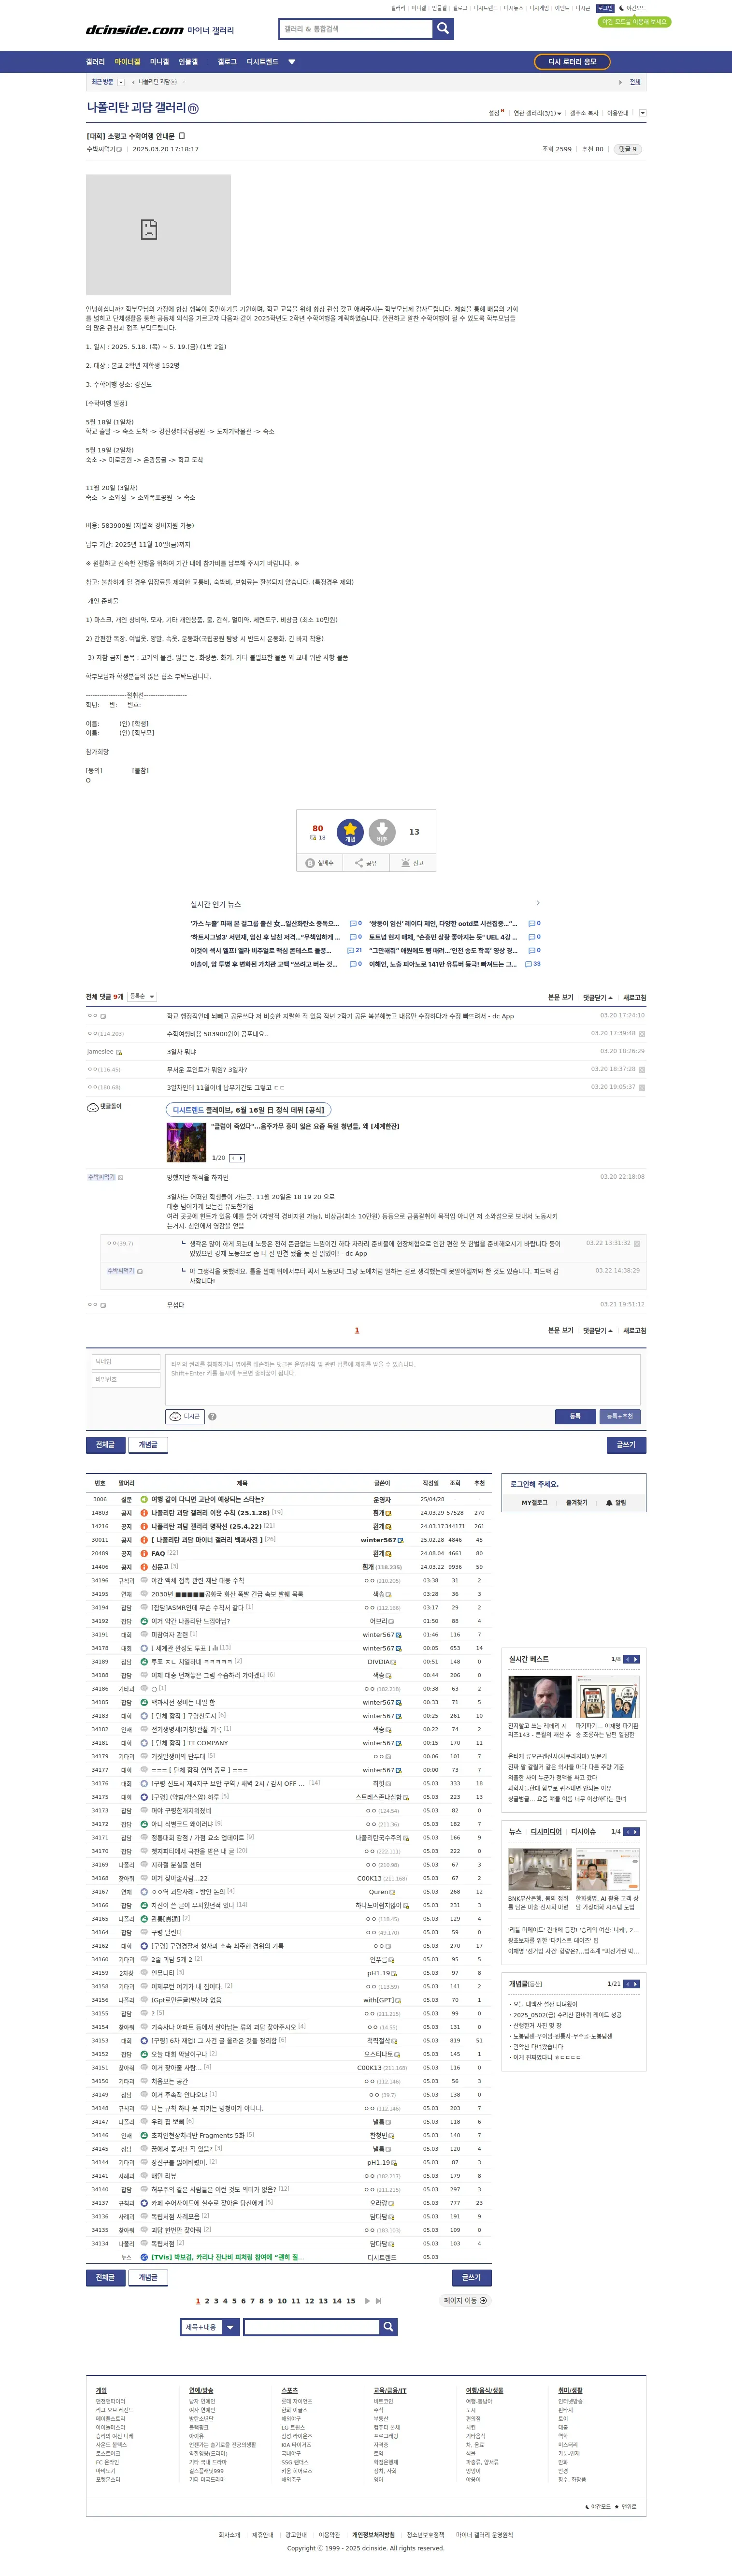Focus the 닉네임 comment name field
This screenshot has width=732, height=2576.
[x=125, y=1362]
